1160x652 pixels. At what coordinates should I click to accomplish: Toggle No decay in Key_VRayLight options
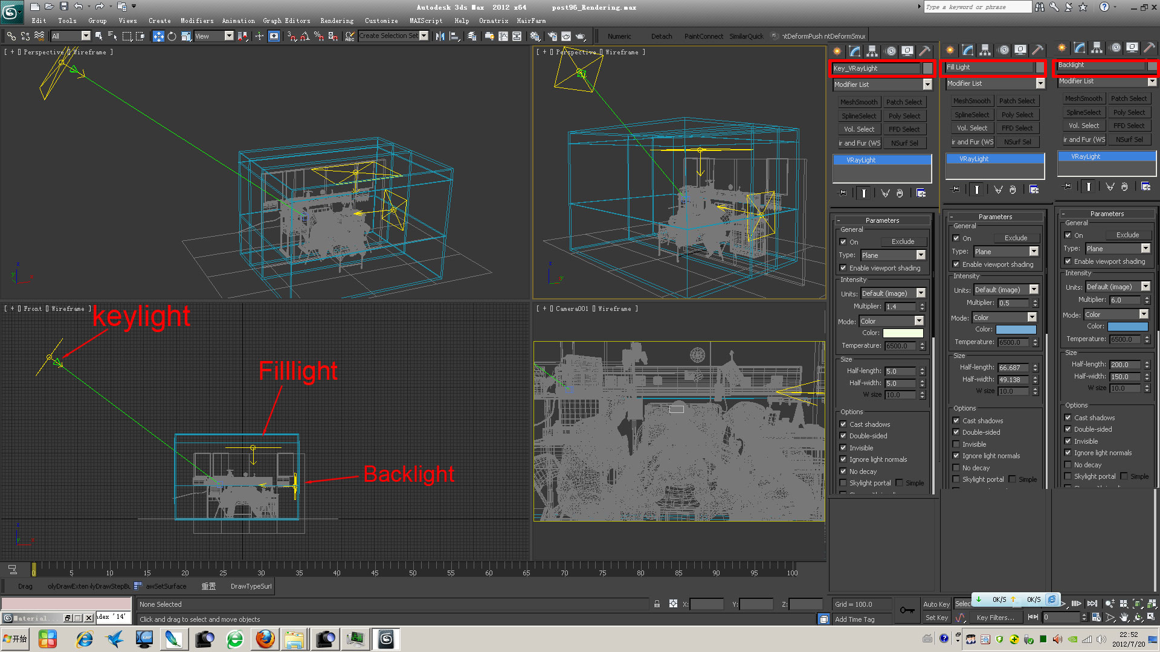point(843,471)
